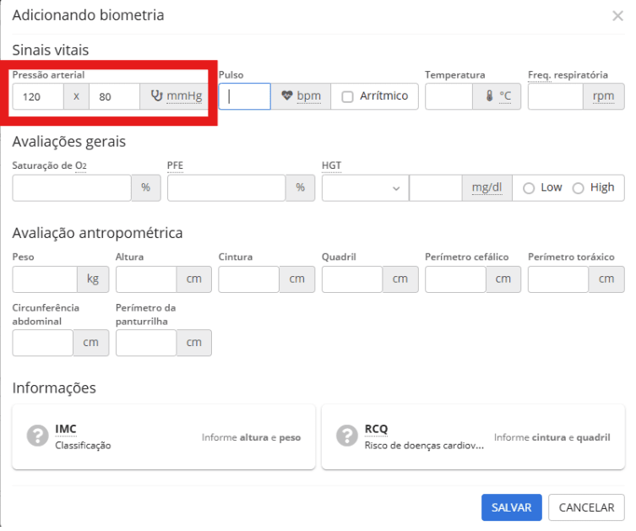Screen dimensions: 636x531
Task: Open the HGT dropdown selector
Action: click(365, 188)
